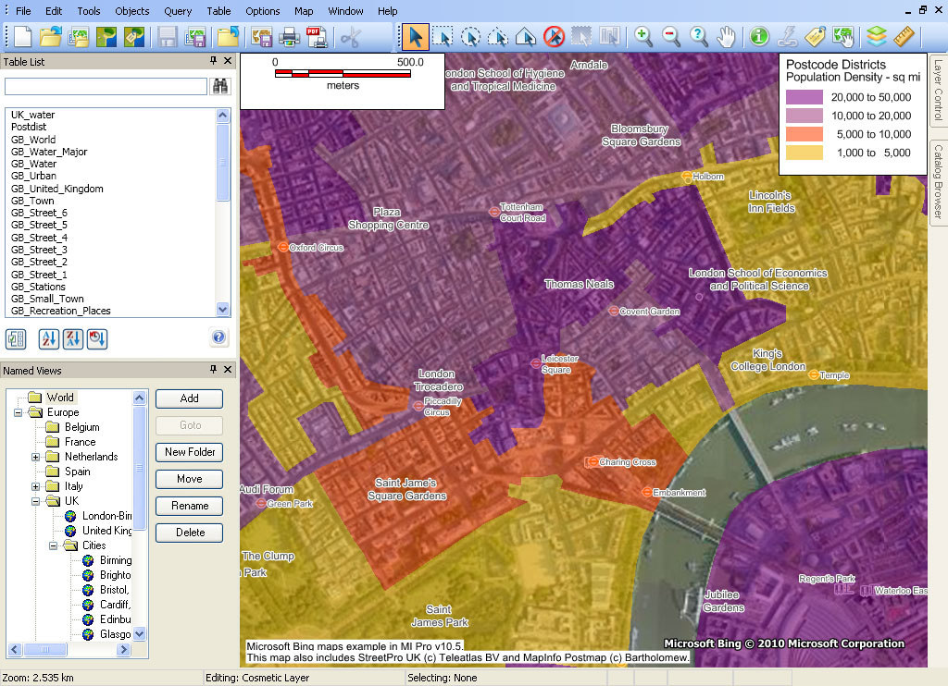The height and width of the screenshot is (686, 948).
Task: Toggle Z-A descending sort in Table List
Action: click(73, 338)
